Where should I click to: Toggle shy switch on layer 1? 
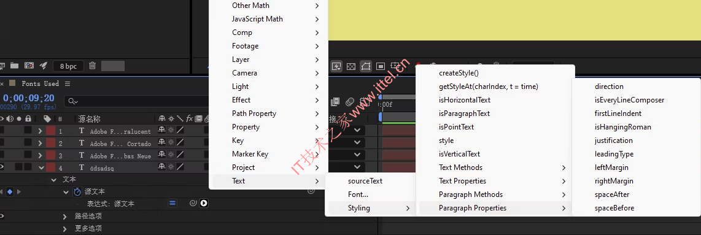161,131
